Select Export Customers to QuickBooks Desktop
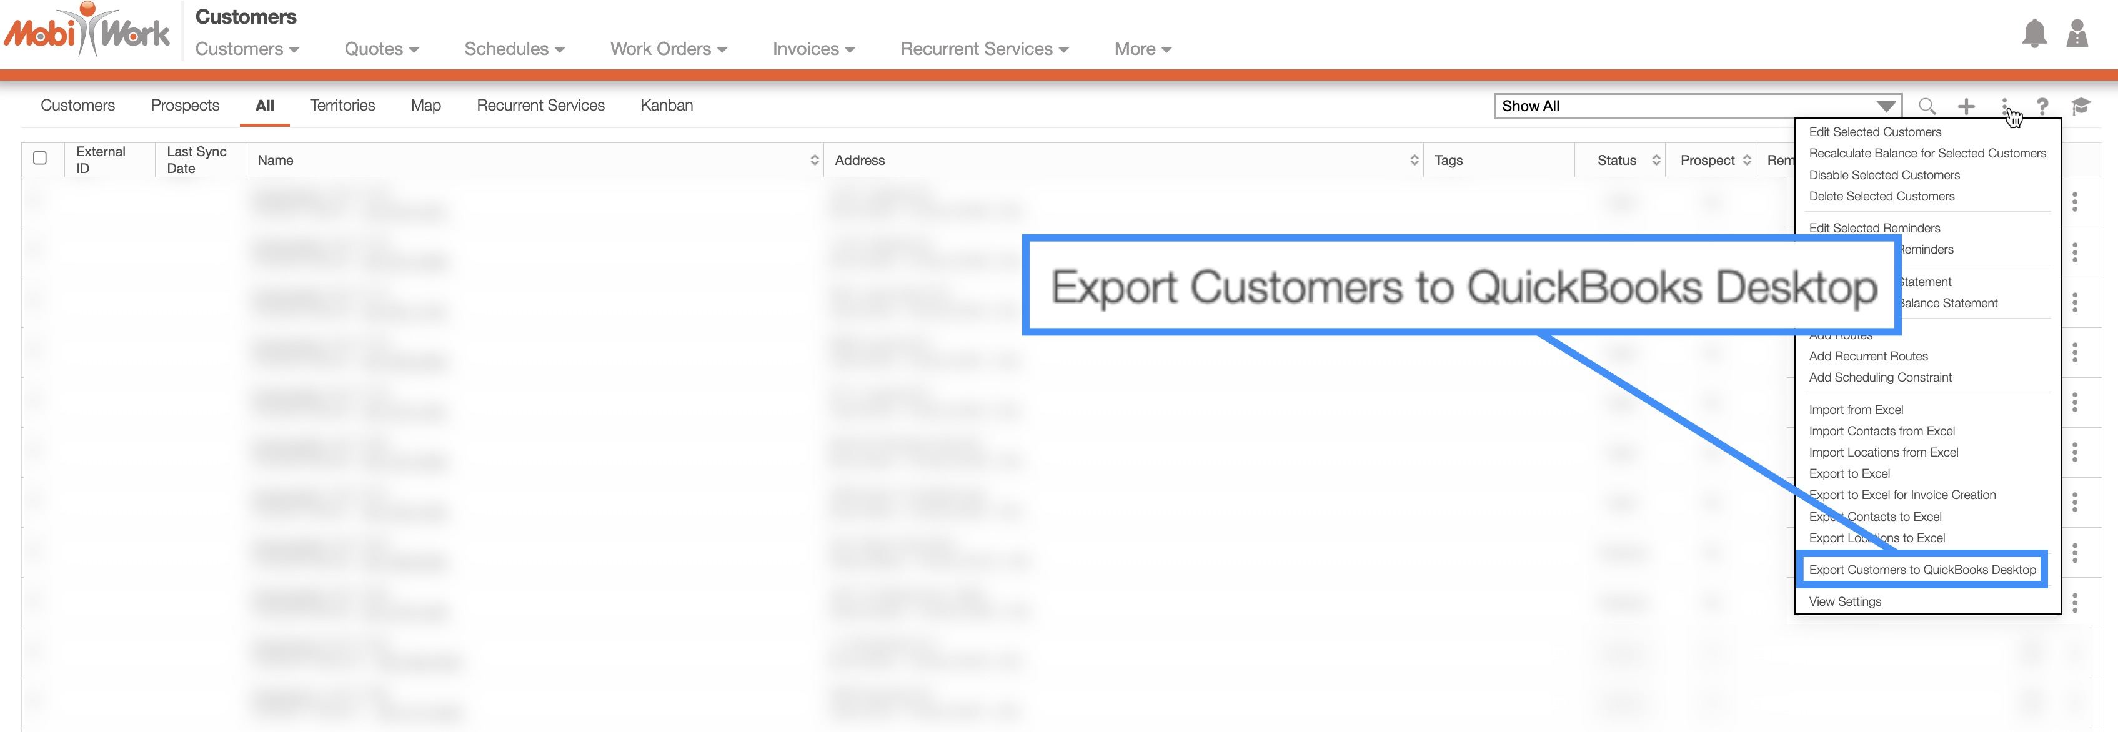The height and width of the screenshot is (732, 2118). point(1921,570)
